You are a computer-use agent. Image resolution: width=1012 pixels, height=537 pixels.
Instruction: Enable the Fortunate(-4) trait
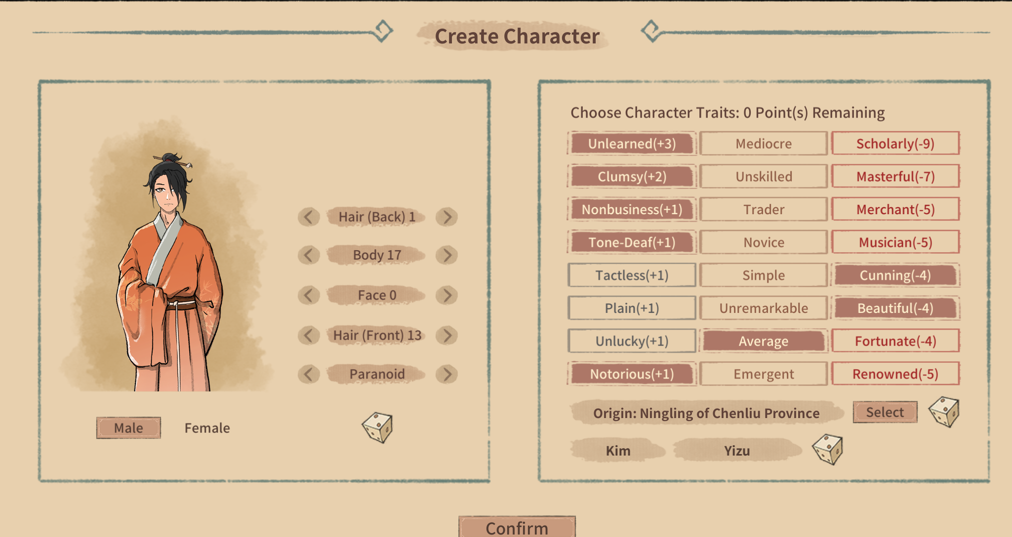click(895, 341)
